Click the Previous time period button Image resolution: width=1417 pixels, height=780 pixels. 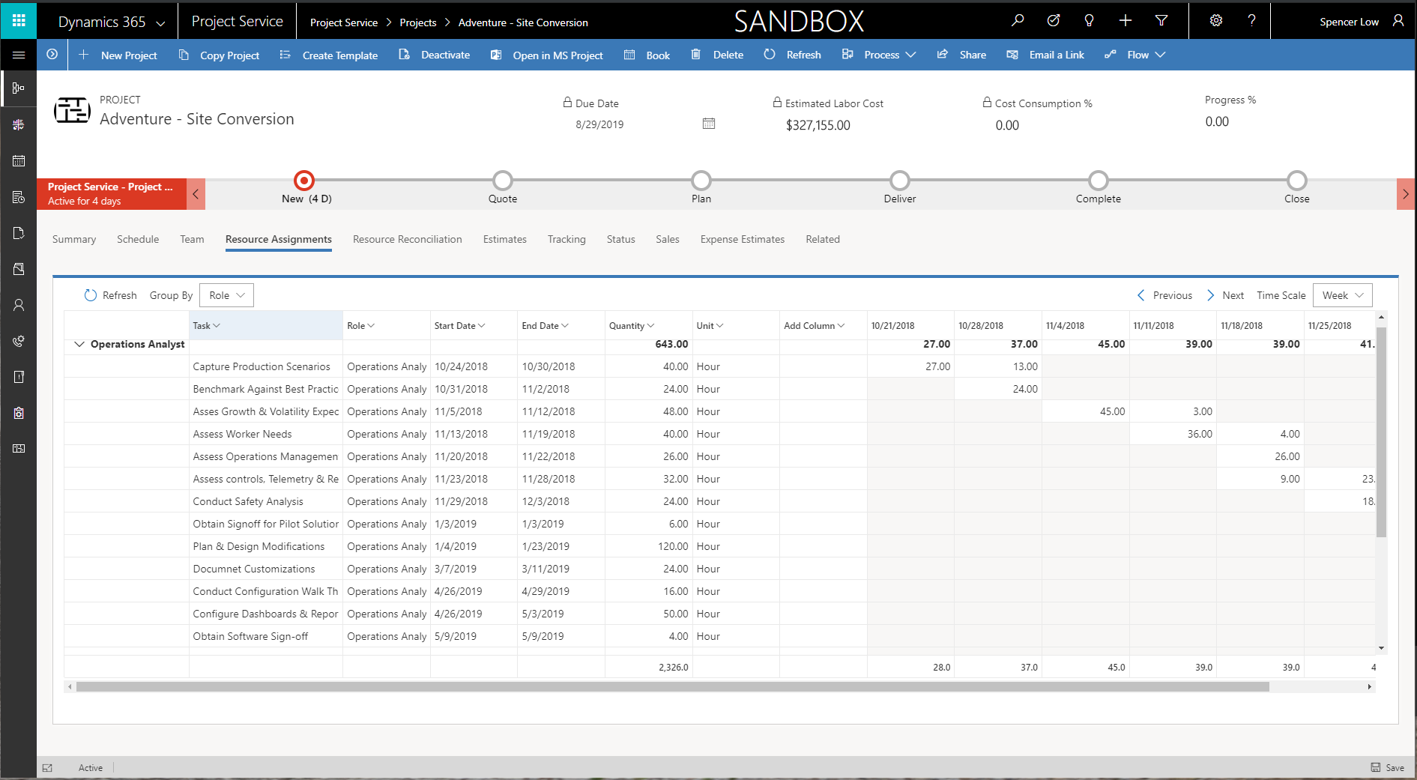click(x=1164, y=295)
